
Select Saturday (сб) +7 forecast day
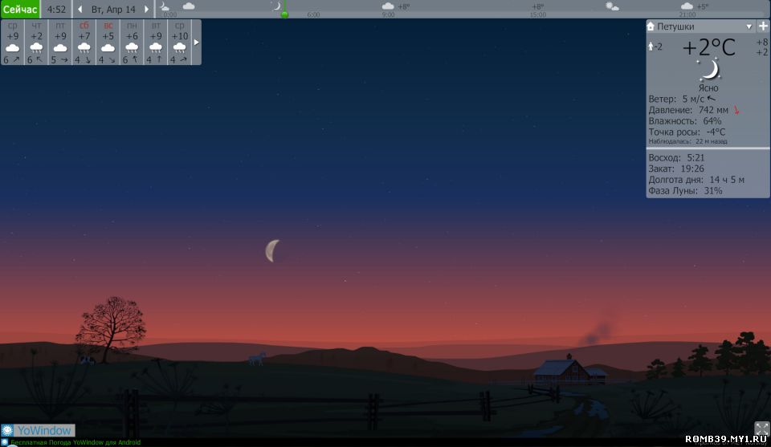tap(84, 43)
